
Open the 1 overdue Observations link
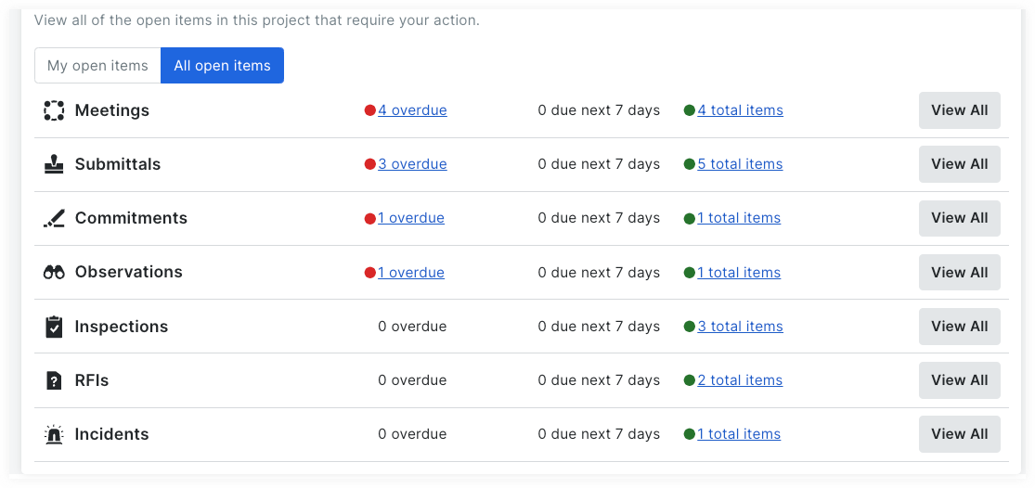(x=410, y=273)
